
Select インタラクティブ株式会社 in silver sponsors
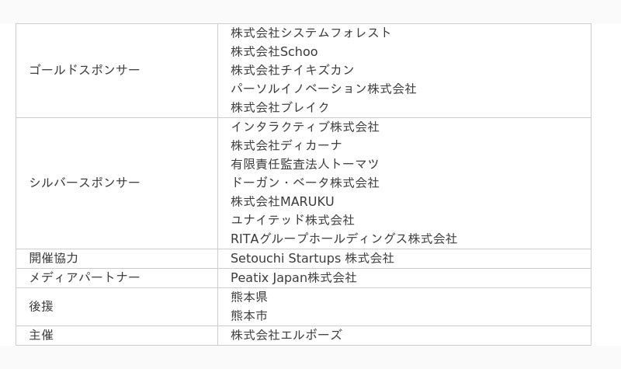click(x=304, y=127)
